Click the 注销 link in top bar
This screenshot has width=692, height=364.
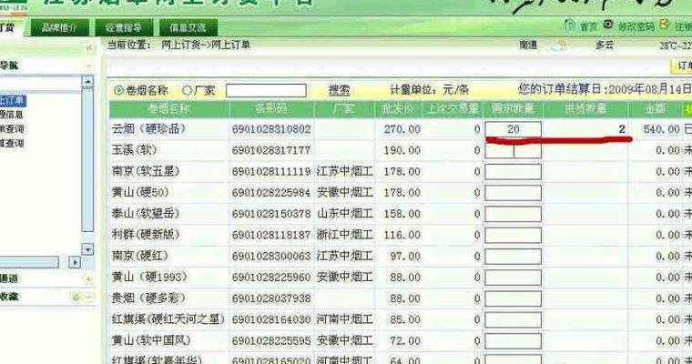point(683,27)
